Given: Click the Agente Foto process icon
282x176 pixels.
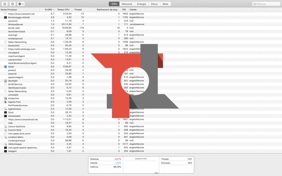Looking at the screenshot, I should click(6, 102).
